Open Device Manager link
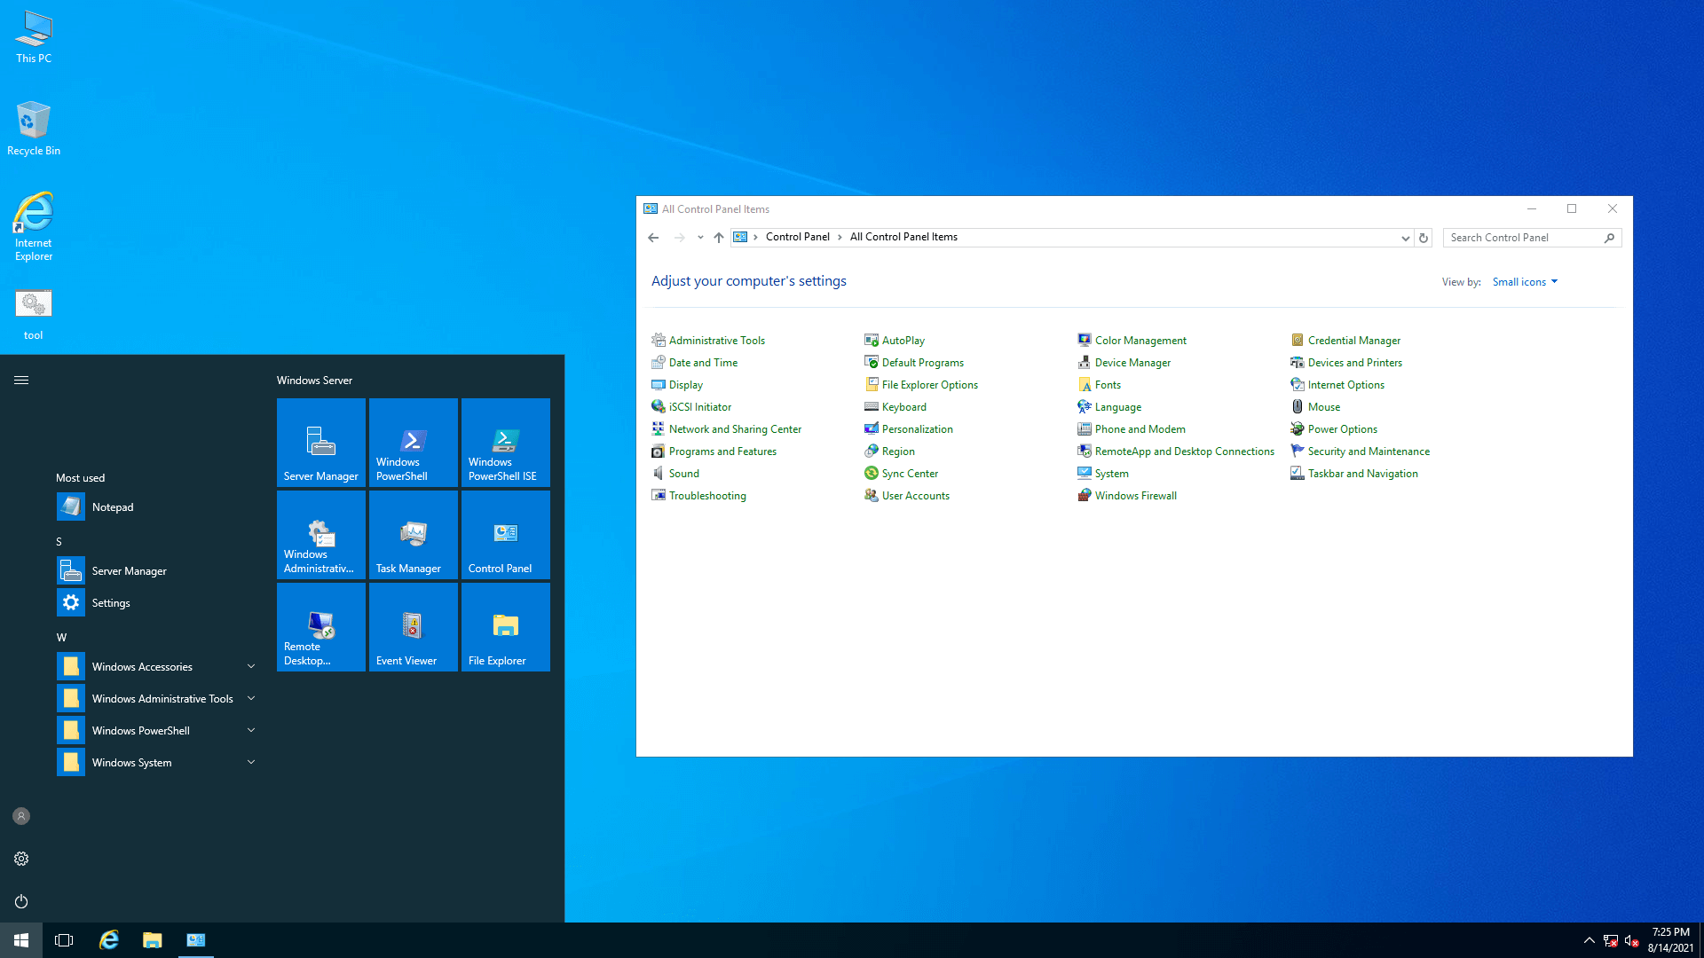The height and width of the screenshot is (958, 1704). pos(1132,363)
